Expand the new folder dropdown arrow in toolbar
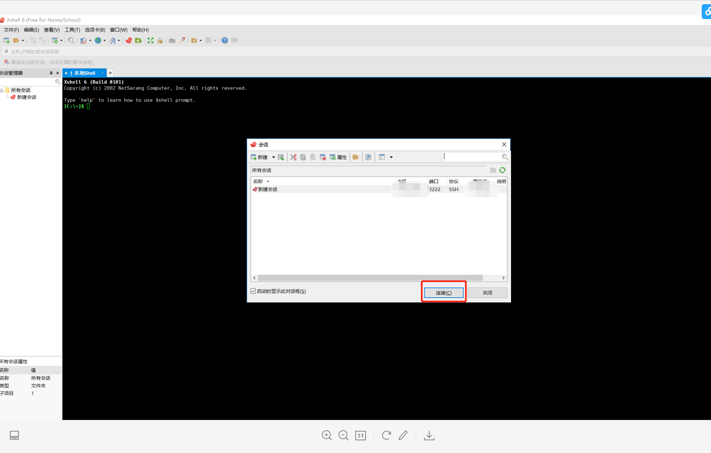Viewport: 711px width, 453px height. [x=200, y=40]
